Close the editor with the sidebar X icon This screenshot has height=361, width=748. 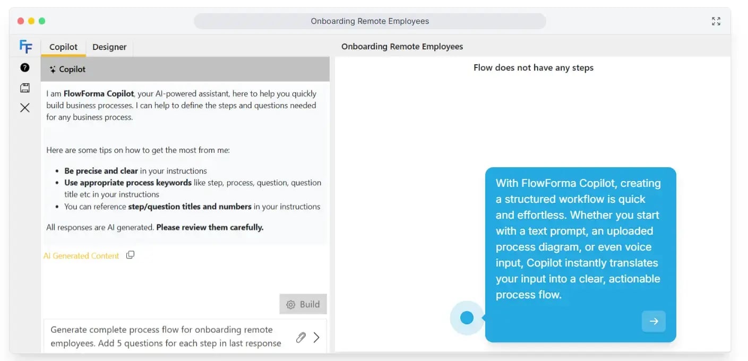25,108
